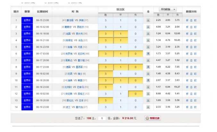Deselect the highlighted 0 for match 6
The height and width of the screenshot is (132, 217).
click(x=136, y=54)
